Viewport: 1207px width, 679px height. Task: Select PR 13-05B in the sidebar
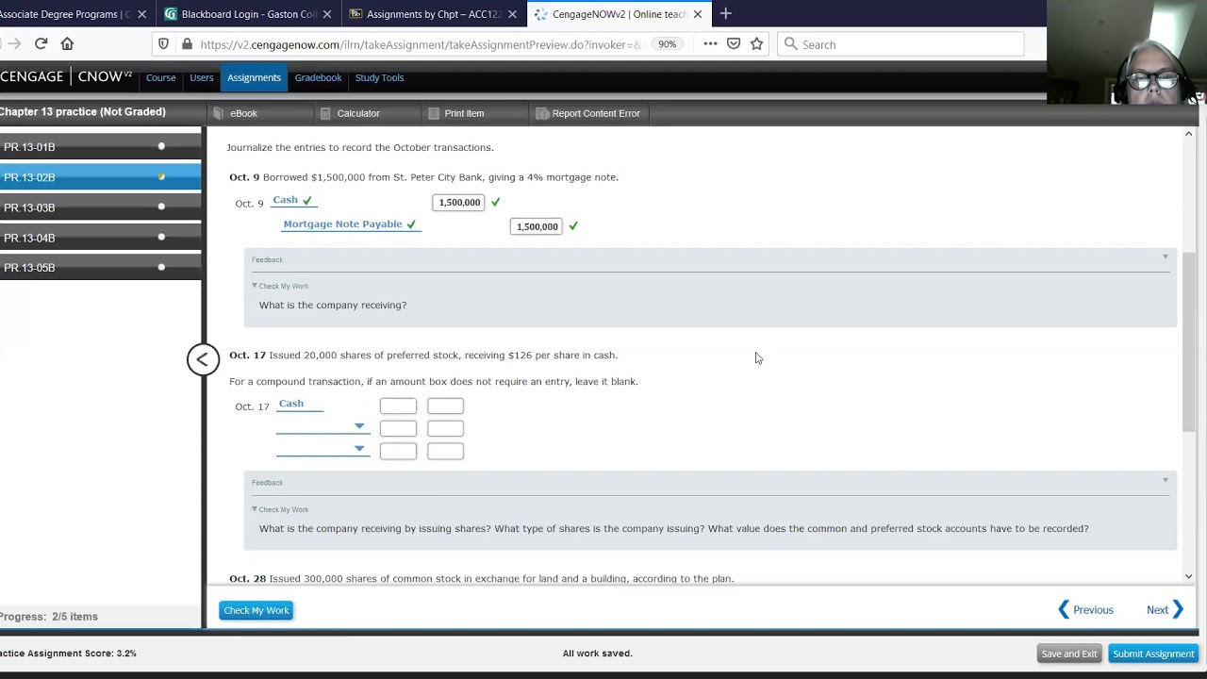pyautogui.click(x=100, y=268)
